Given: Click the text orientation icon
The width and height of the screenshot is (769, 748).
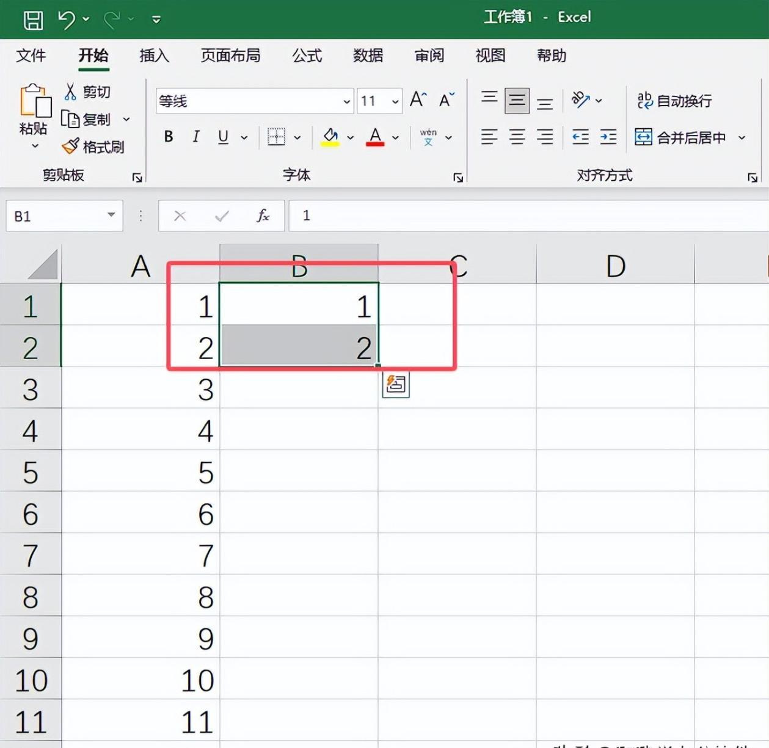Looking at the screenshot, I should pyautogui.click(x=580, y=100).
